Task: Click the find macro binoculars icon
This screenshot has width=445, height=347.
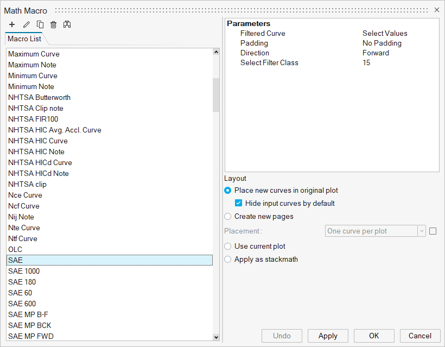Action: (67, 24)
